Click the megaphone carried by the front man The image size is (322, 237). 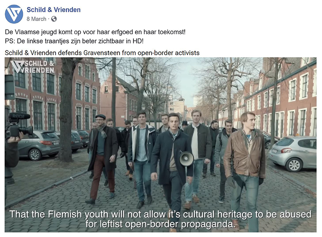point(186,158)
